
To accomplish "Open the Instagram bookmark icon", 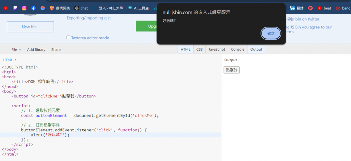I will pos(24,8).
